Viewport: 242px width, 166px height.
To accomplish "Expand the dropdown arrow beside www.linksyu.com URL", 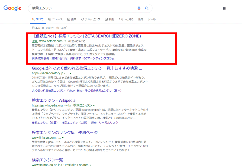I will (63, 138).
